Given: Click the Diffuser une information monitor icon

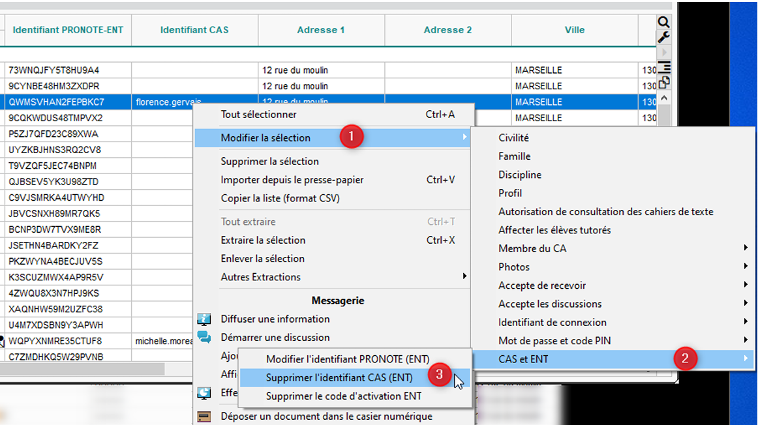Looking at the screenshot, I should 204,319.
